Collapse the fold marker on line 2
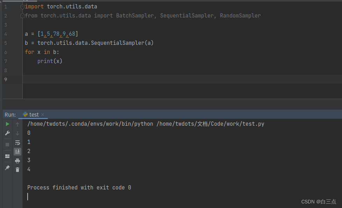This screenshot has width=342, height=208. coord(23,16)
